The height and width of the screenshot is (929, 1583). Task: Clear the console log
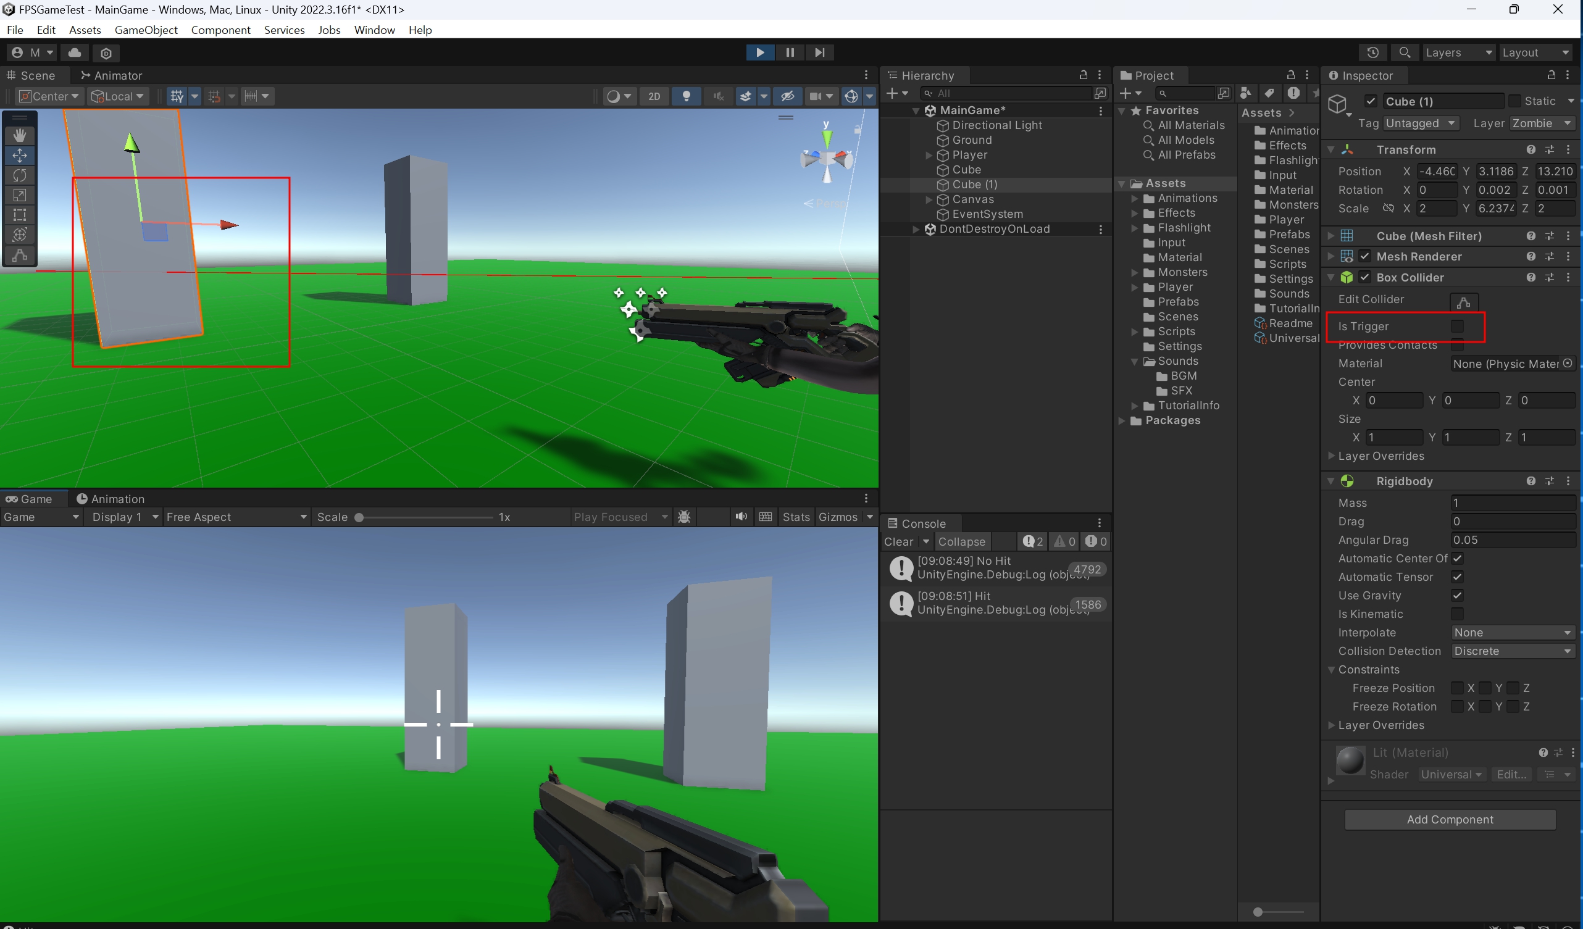[x=898, y=541]
